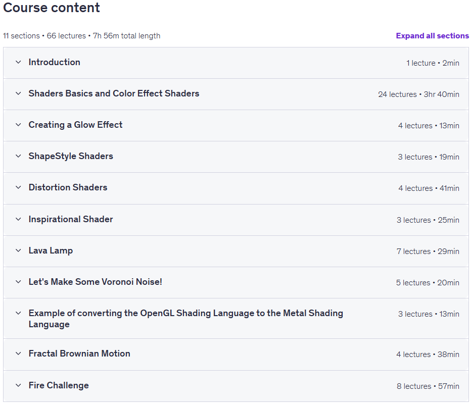This screenshot has width=471, height=404.
Task: Expand Creating a Glow Effect chevron
Action: (18, 125)
